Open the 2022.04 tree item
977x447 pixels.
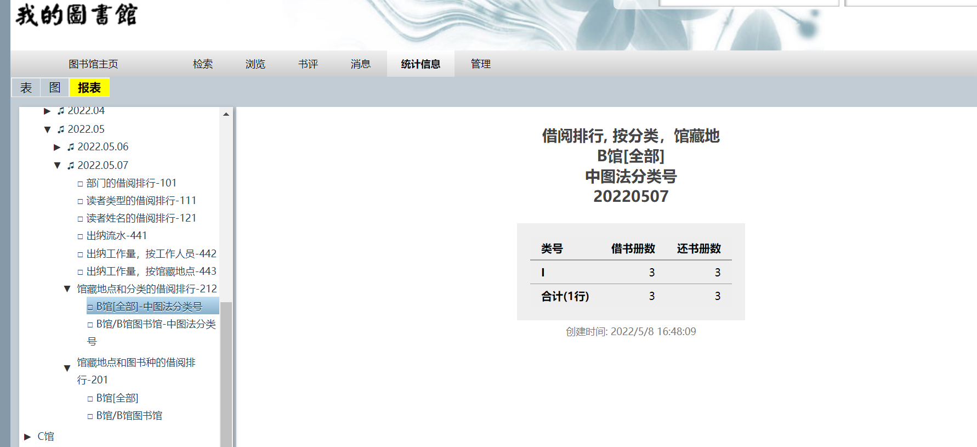pos(86,111)
